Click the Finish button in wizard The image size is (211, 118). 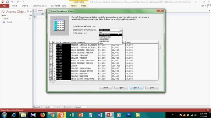click(152, 88)
